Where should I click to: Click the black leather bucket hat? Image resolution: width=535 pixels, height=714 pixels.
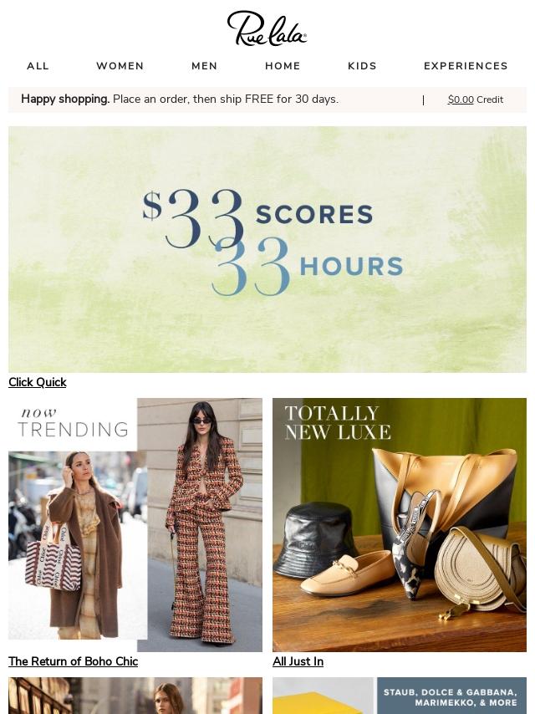315,539
